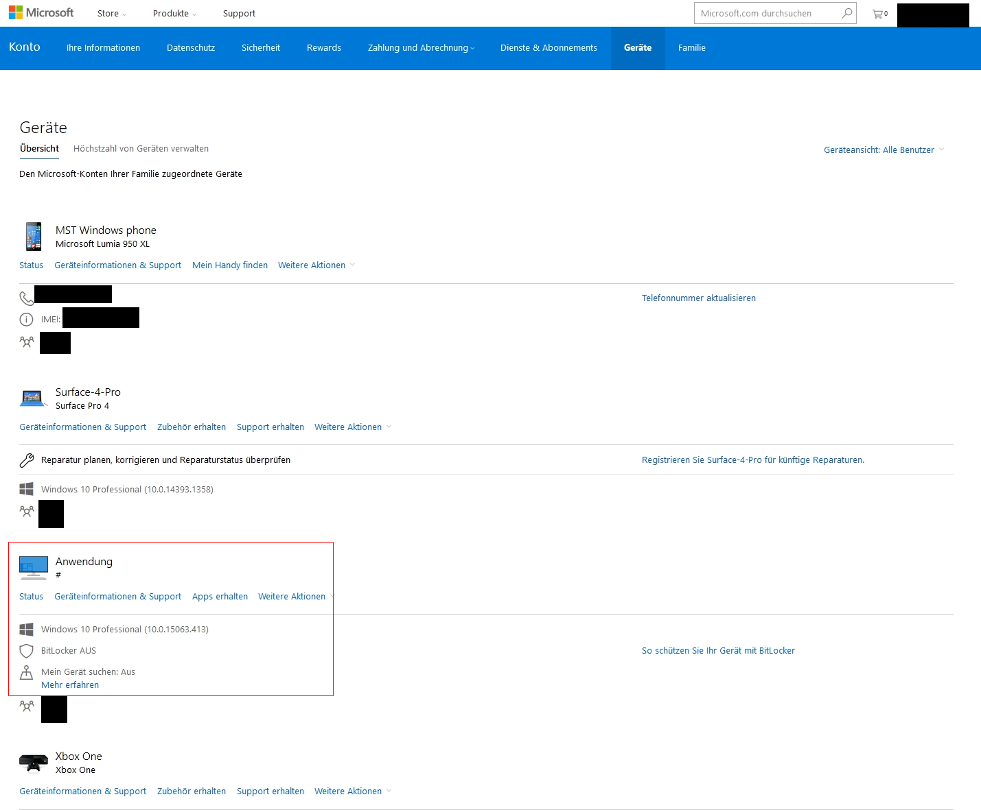Click the BitLocker AUS status text

69,651
